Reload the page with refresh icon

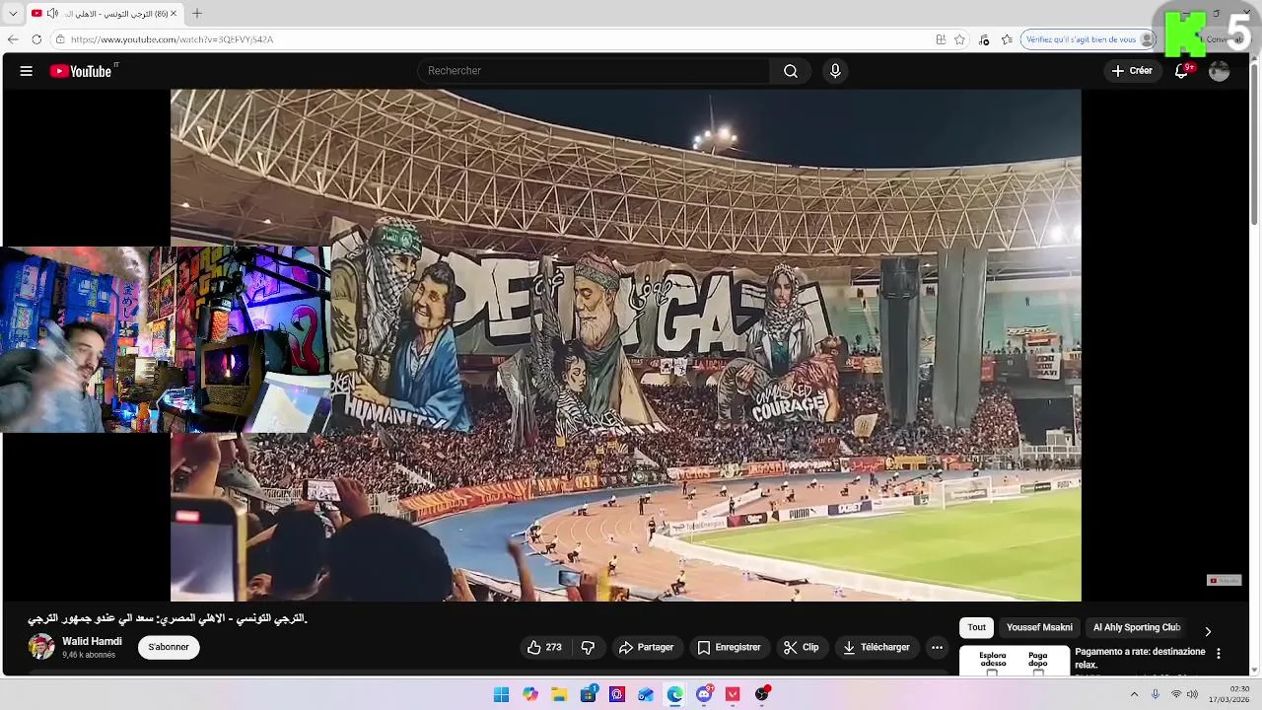[x=36, y=39]
